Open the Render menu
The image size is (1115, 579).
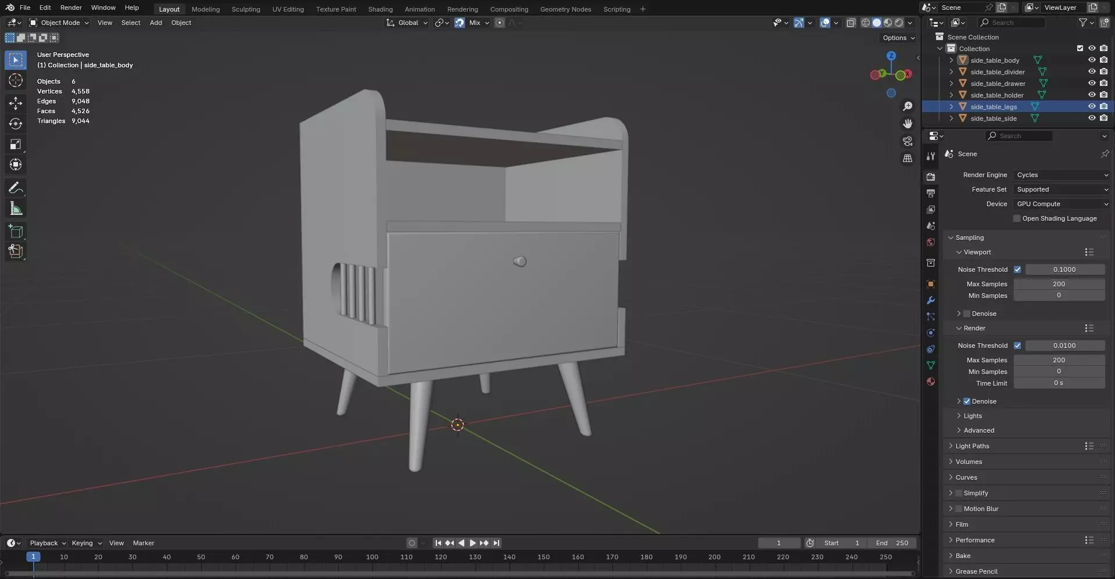[71, 8]
